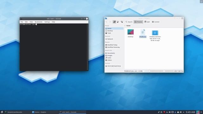
Task: Open the File menu in Konsole
Action: [x=22, y=22]
